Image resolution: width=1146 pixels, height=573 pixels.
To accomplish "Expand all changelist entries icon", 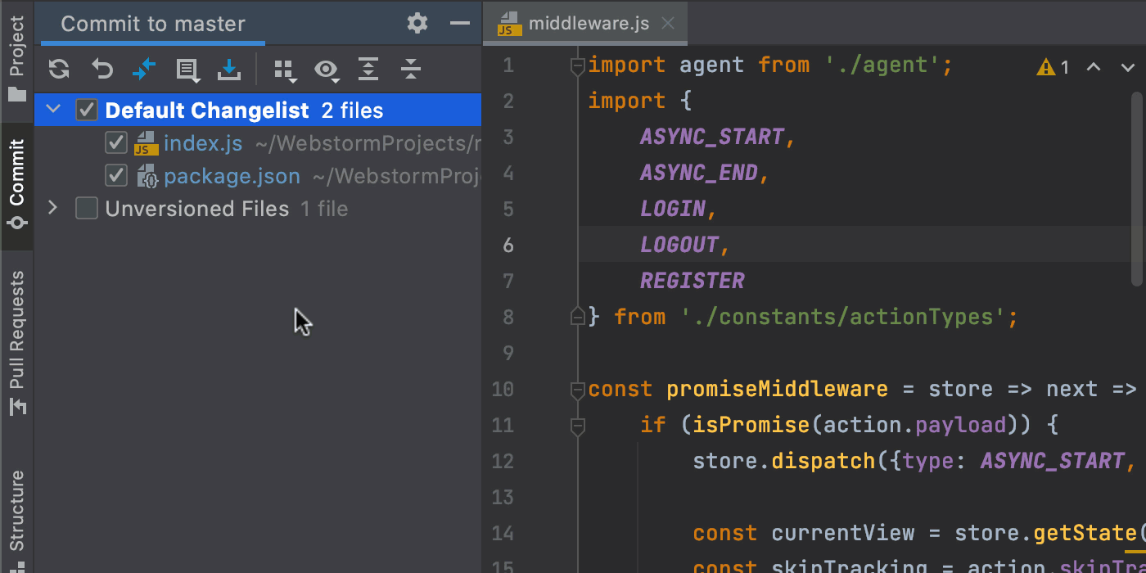I will [368, 70].
